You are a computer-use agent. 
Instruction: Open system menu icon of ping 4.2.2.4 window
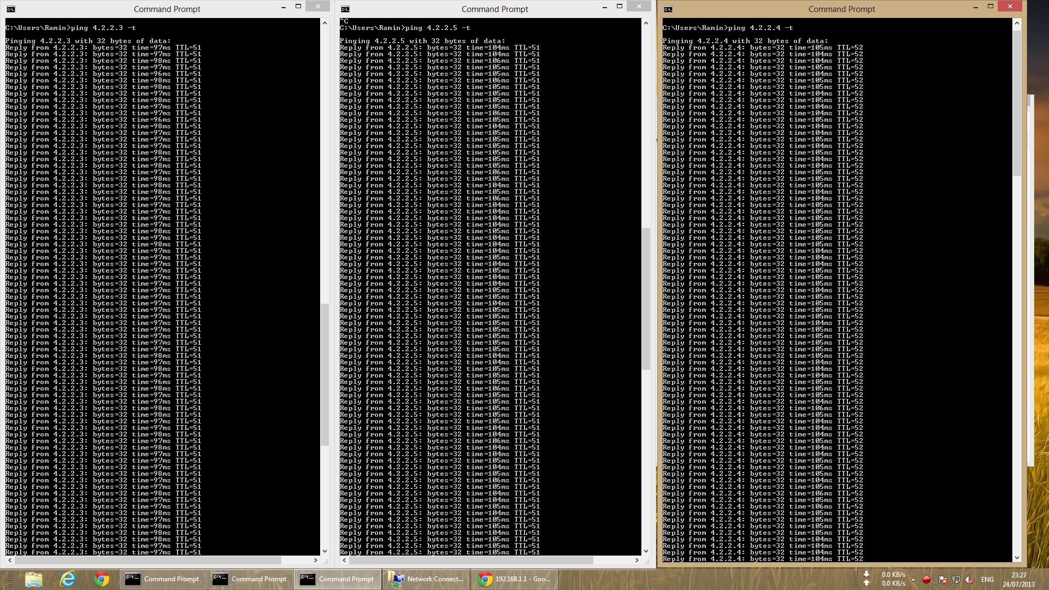[668, 9]
